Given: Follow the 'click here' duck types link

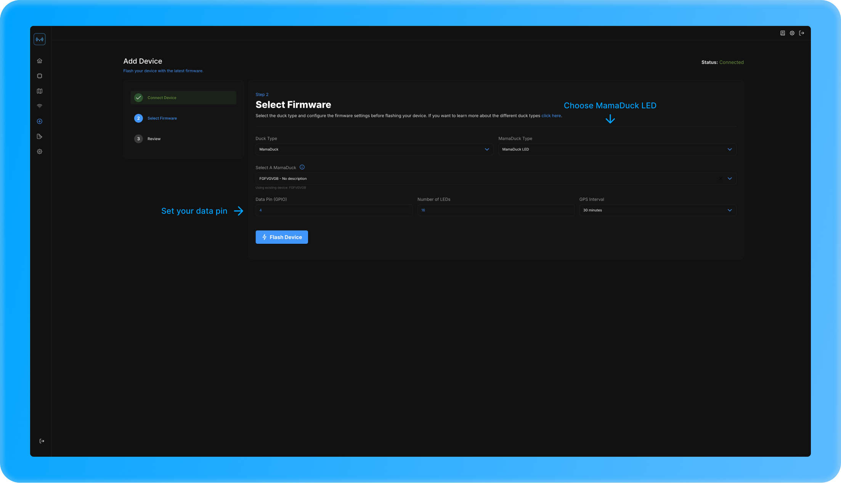Looking at the screenshot, I should 551,116.
